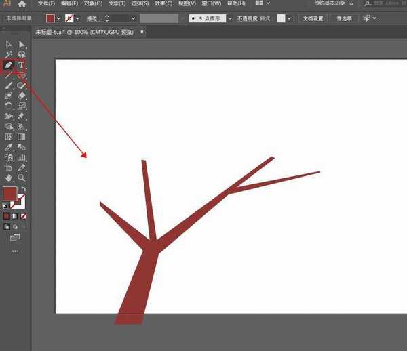407x351 pixels.
Task: Open the fill color dropdown in control bar
Action: tap(58, 18)
